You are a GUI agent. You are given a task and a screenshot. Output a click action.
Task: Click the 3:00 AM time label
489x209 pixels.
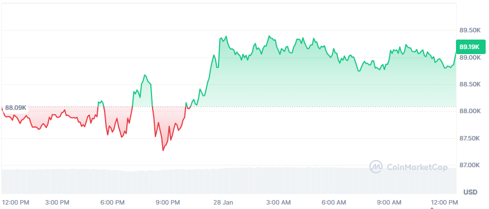279,202
